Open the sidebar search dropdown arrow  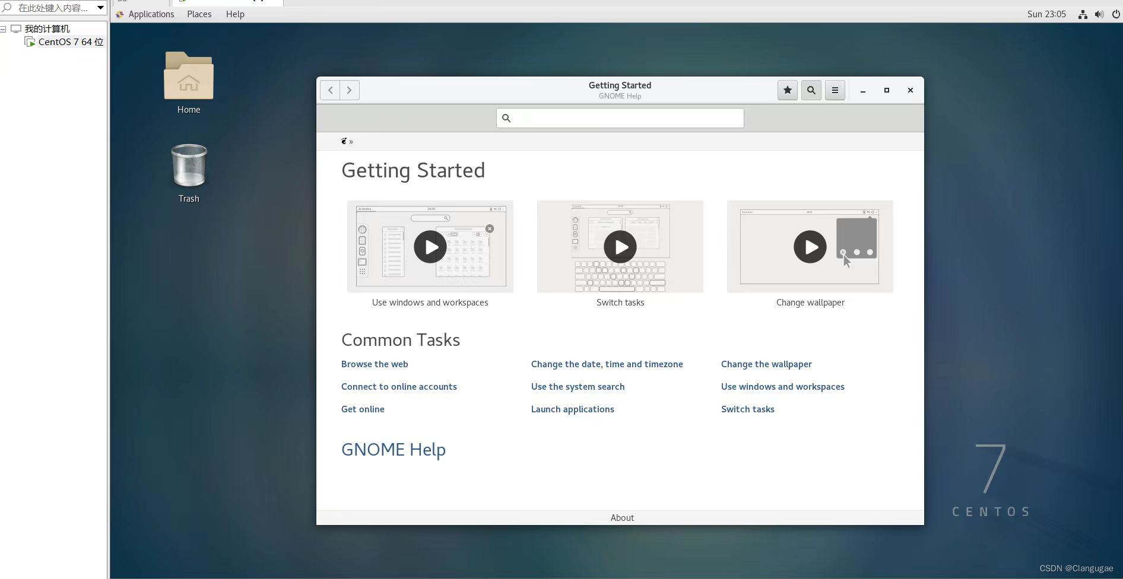[x=100, y=8]
